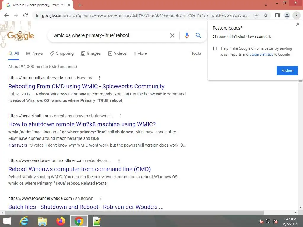Open Batch files - Shutdown and Reboot link

86,207
